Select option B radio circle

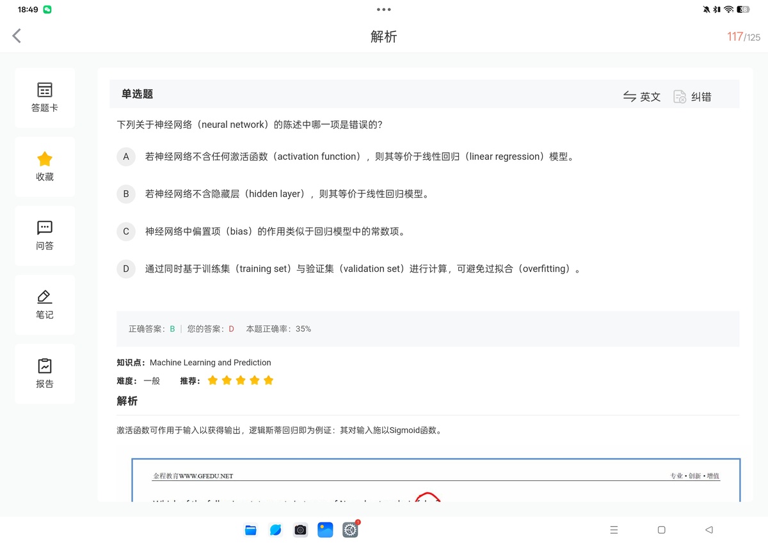click(126, 194)
